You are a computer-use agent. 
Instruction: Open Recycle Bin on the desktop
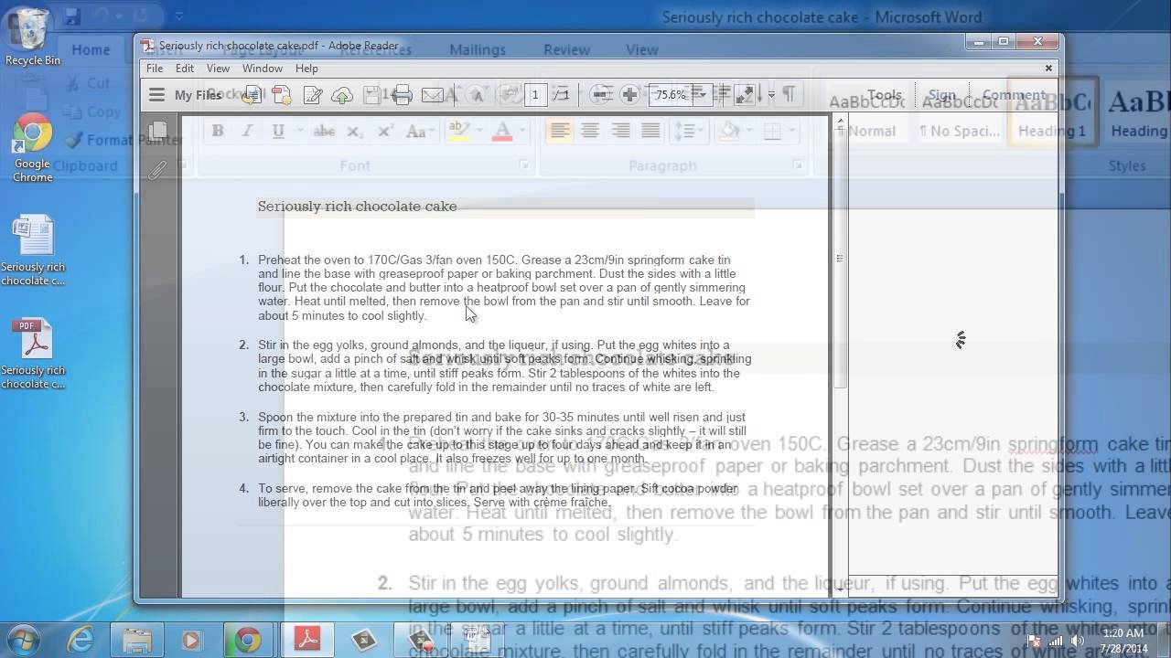(33, 37)
